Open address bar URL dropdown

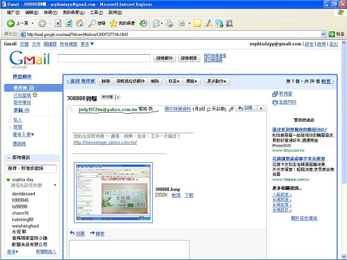tap(323, 34)
